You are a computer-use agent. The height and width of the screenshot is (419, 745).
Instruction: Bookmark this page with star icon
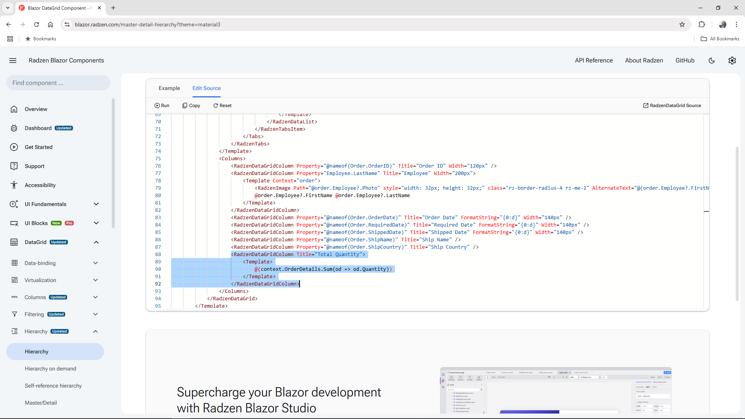(x=682, y=24)
